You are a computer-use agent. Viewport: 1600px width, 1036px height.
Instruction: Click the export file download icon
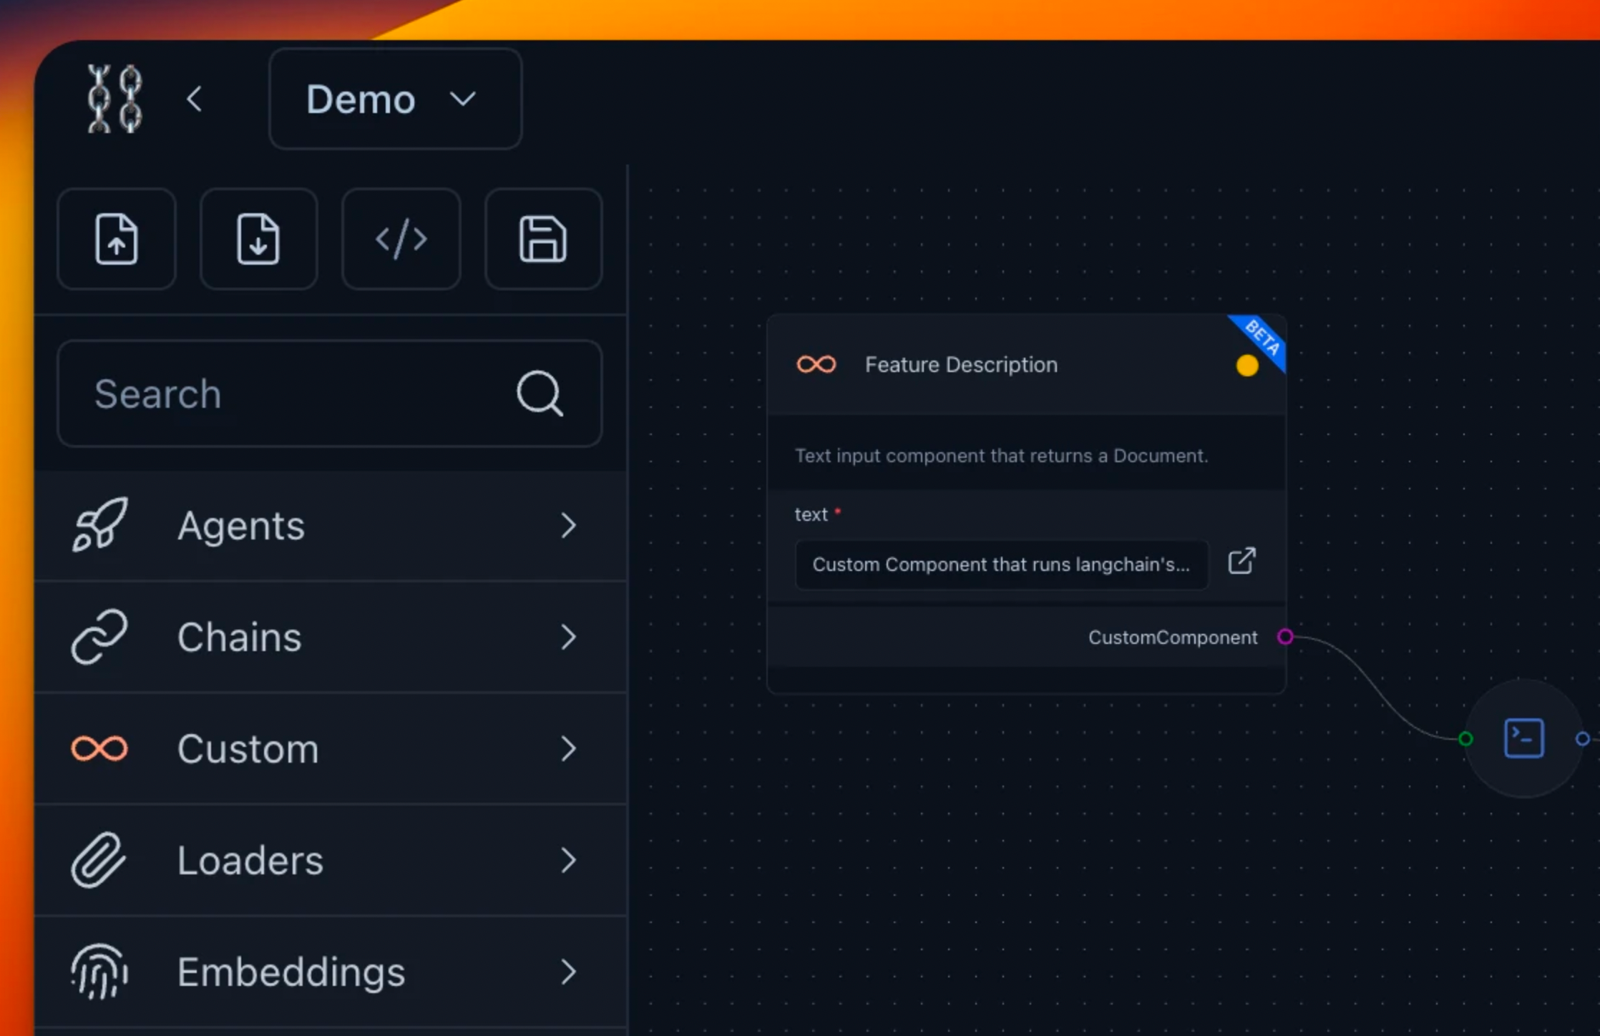point(258,239)
